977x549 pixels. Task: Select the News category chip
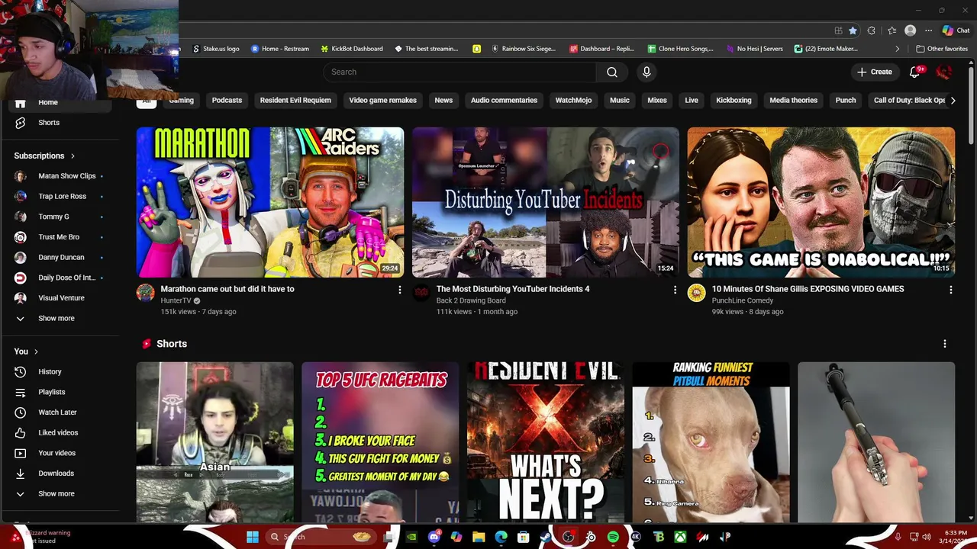click(443, 100)
